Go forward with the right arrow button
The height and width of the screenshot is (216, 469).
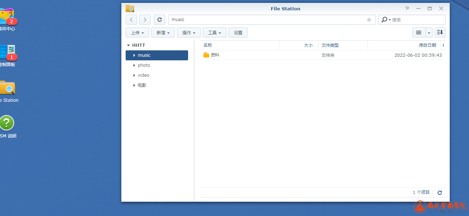tap(145, 20)
